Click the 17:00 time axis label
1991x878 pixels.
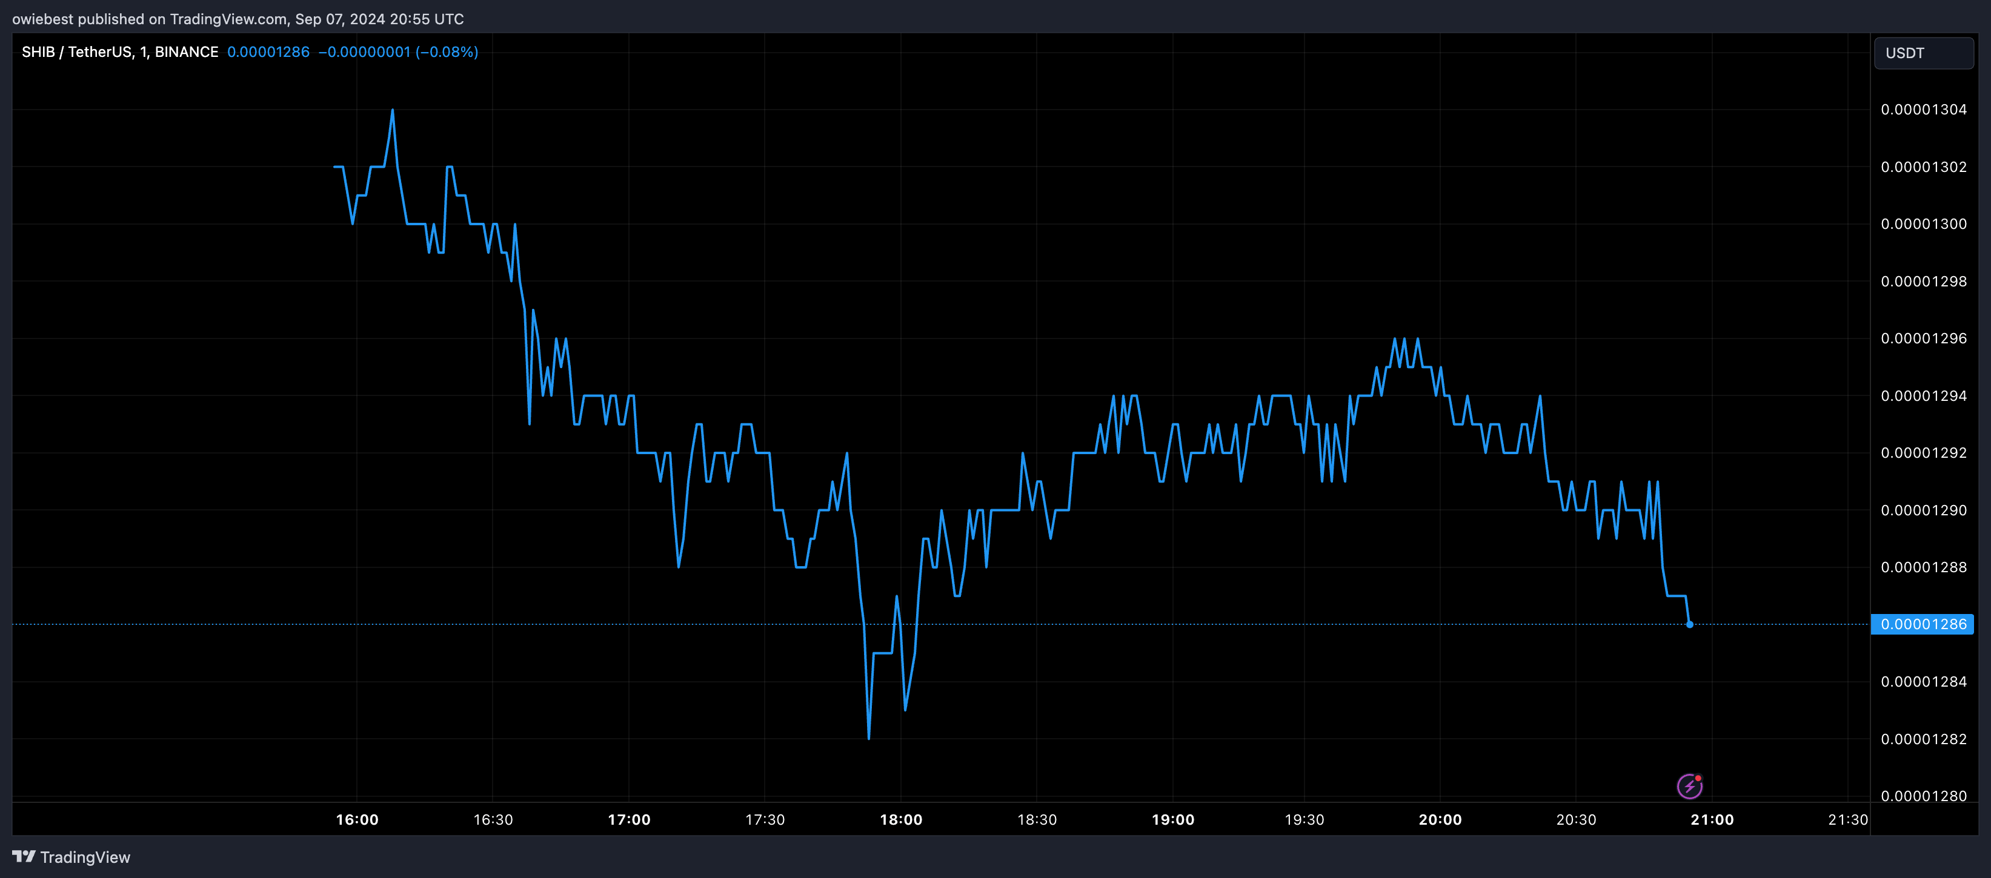[x=629, y=819]
